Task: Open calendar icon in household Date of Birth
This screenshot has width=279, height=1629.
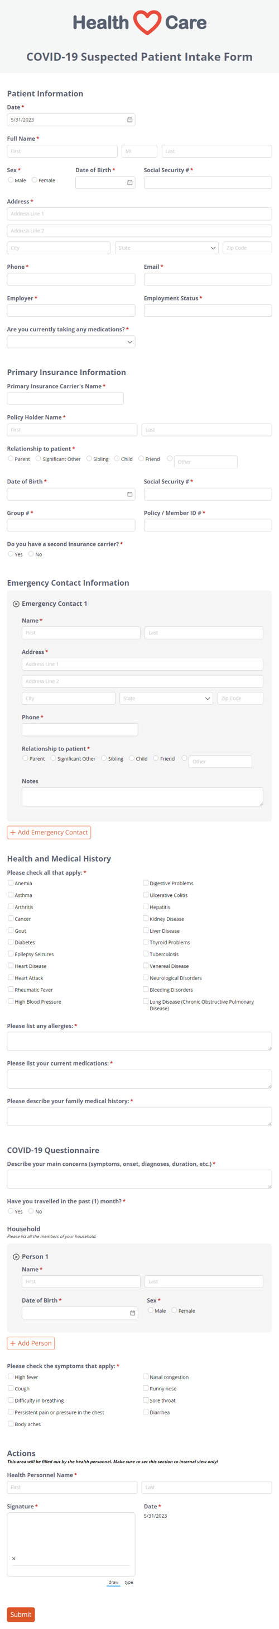Action: [133, 1313]
